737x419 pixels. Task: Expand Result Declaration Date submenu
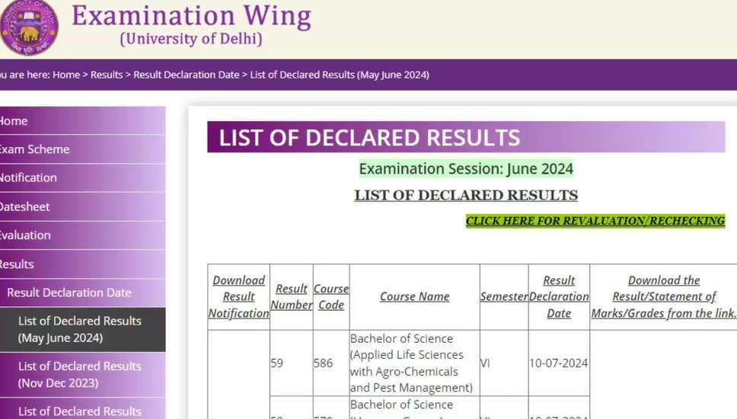pos(69,293)
